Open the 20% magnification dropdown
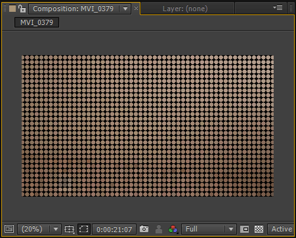Image resolution: width=296 pixels, height=238 pixels. pyautogui.click(x=39, y=229)
